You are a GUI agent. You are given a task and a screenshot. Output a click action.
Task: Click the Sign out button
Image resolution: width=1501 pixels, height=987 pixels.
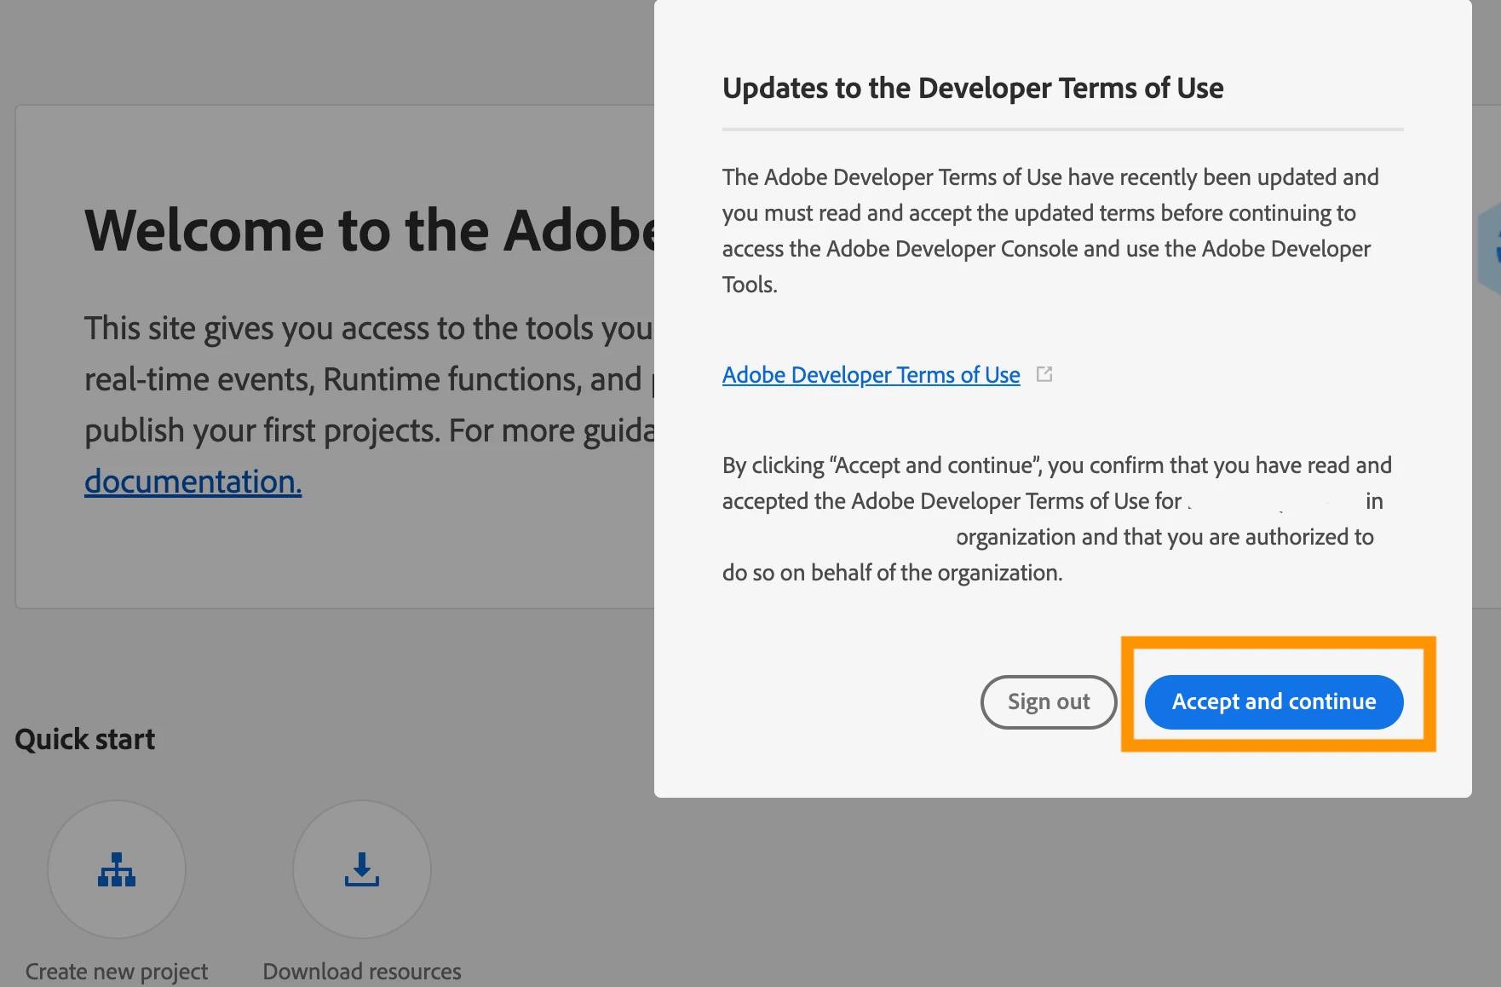(x=1049, y=701)
